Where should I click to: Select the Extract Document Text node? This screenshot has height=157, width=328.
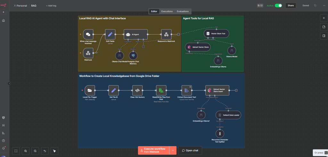pyautogui.click(x=187, y=90)
